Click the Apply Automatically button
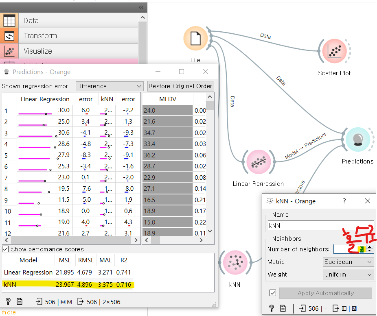 pyautogui.click(x=326, y=293)
